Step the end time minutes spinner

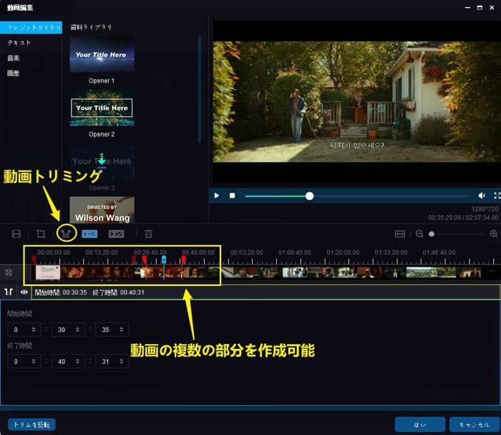point(77,361)
